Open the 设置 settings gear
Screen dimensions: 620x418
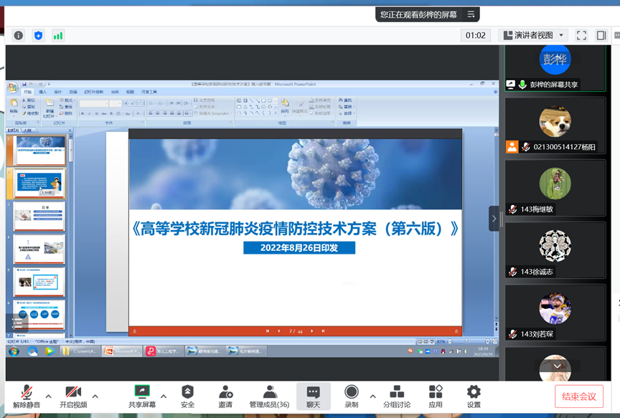pyautogui.click(x=474, y=396)
